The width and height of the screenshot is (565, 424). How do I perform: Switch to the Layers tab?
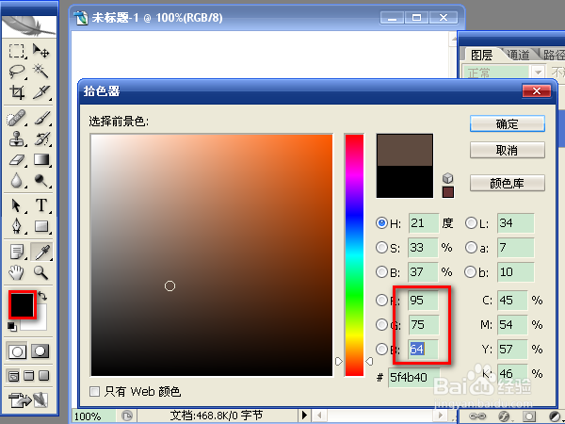coord(481,55)
